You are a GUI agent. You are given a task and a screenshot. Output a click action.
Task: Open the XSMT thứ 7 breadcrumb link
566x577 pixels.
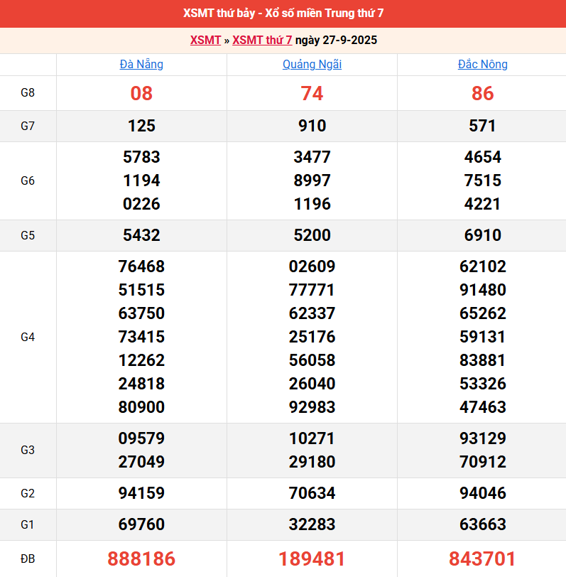click(x=262, y=41)
